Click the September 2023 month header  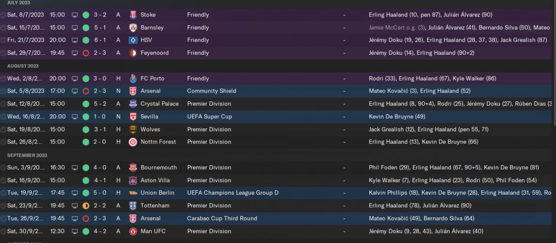[x=27, y=155]
